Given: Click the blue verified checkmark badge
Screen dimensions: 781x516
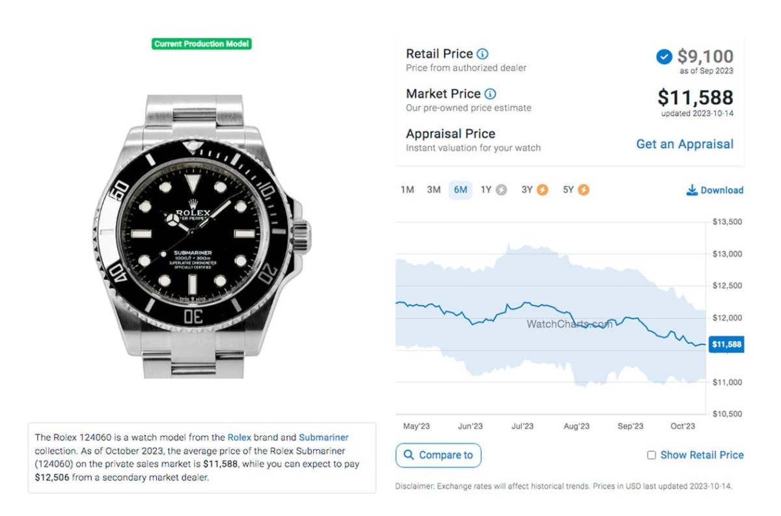Looking at the screenshot, I should (x=664, y=57).
